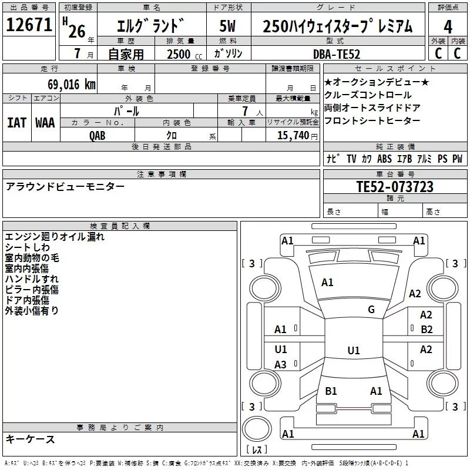Viewport: 470px width, 470px height.
Task: Select the A3 damage mark on the diagram
Action: click(x=281, y=365)
